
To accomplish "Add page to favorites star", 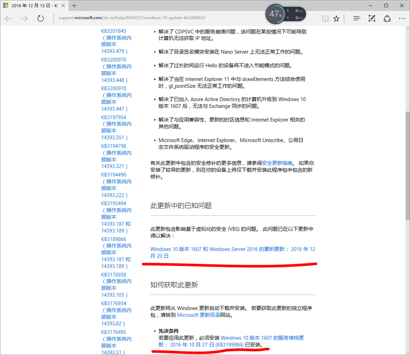I will [x=336, y=18].
